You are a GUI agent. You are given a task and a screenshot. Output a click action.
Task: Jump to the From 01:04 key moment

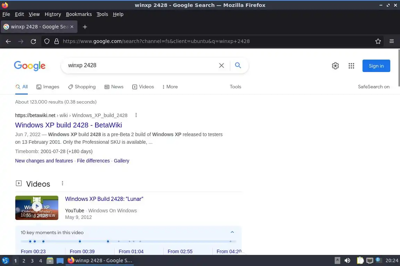click(131, 251)
